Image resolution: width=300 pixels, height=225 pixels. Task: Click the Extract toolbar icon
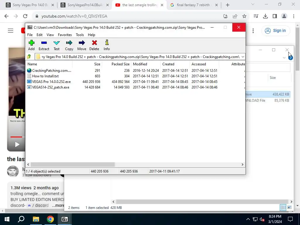coord(44,45)
